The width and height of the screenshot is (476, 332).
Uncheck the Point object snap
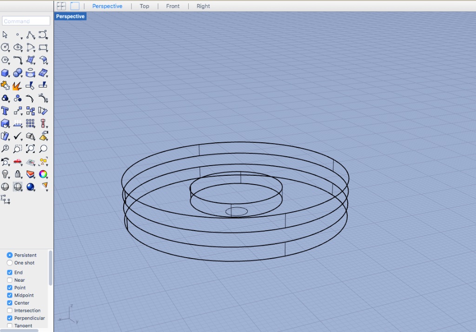point(10,288)
